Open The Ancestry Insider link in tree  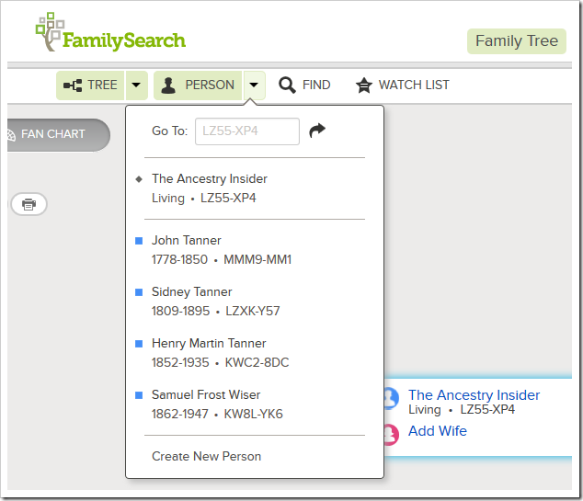474,395
